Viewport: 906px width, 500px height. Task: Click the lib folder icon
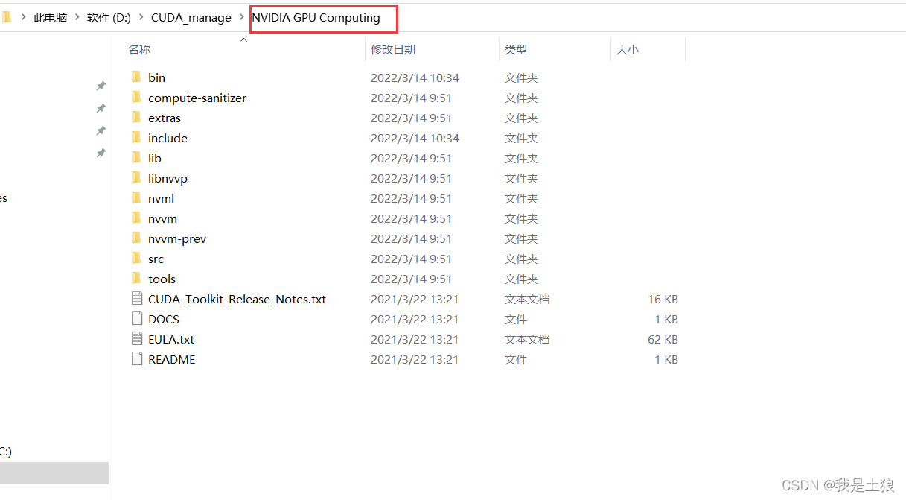(x=136, y=158)
